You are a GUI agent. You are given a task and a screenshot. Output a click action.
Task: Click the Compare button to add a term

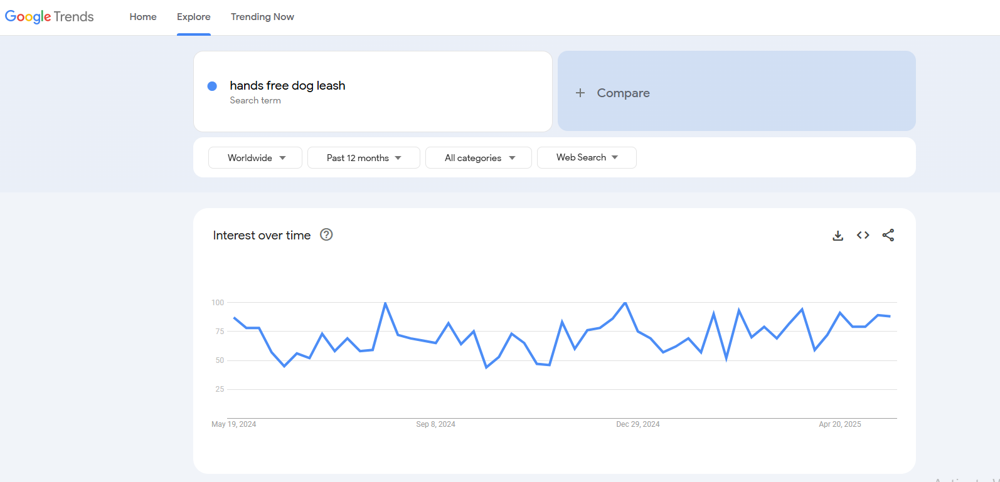tap(623, 93)
